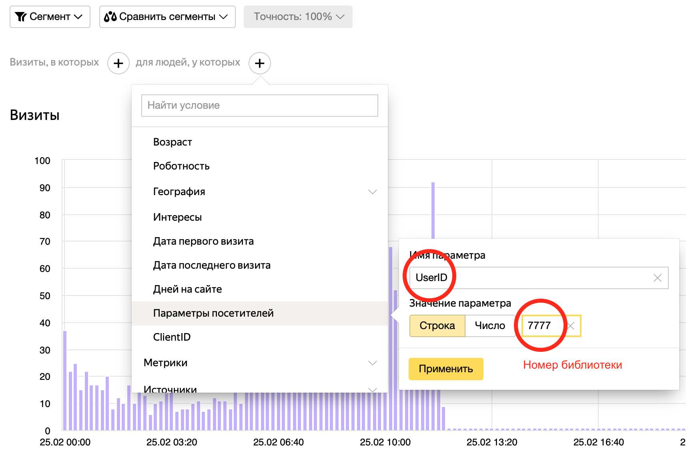
Task: Choose Дата первого визита condition
Action: (x=203, y=241)
